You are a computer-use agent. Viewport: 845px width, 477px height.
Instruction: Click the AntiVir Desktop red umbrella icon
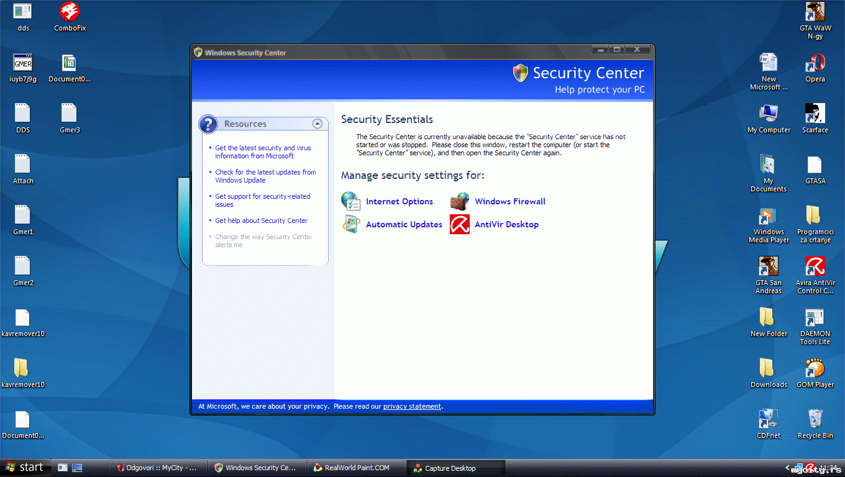tap(460, 224)
